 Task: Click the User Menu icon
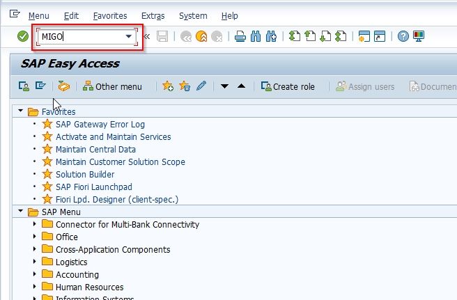(x=24, y=86)
